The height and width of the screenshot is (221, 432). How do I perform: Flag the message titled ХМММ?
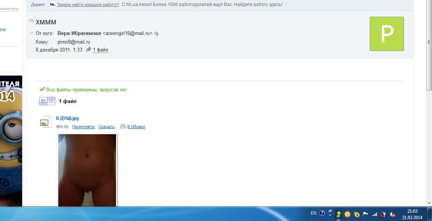pyautogui.click(x=32, y=21)
